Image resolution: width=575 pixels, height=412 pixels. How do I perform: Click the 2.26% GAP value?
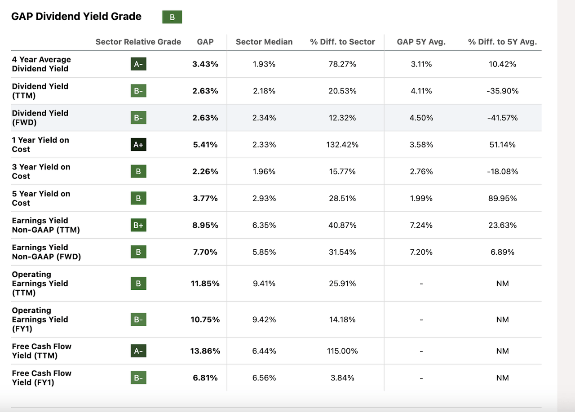(x=205, y=171)
